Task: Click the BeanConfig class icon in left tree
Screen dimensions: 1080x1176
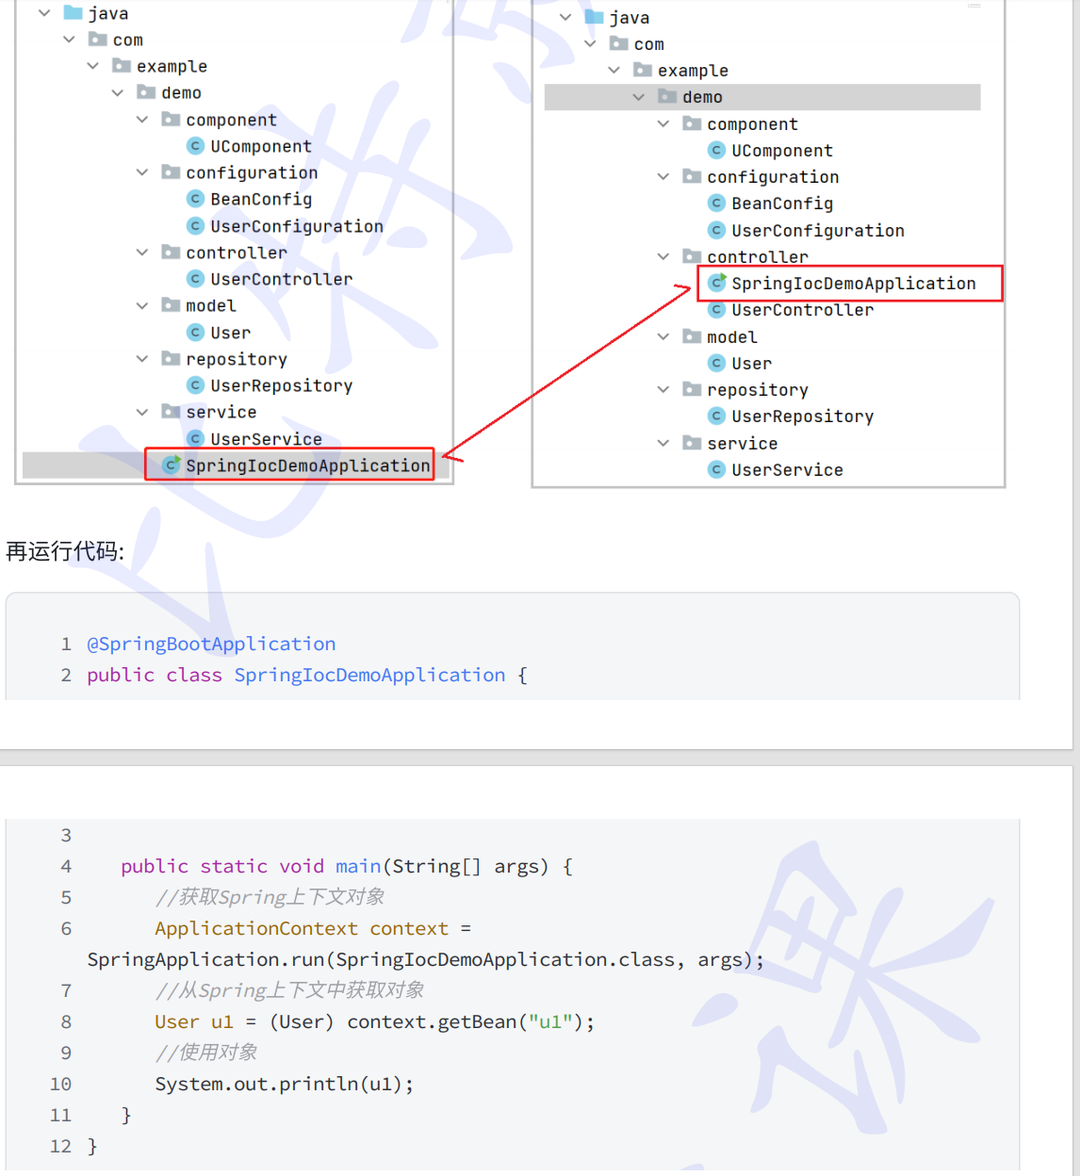Action: coord(196,199)
